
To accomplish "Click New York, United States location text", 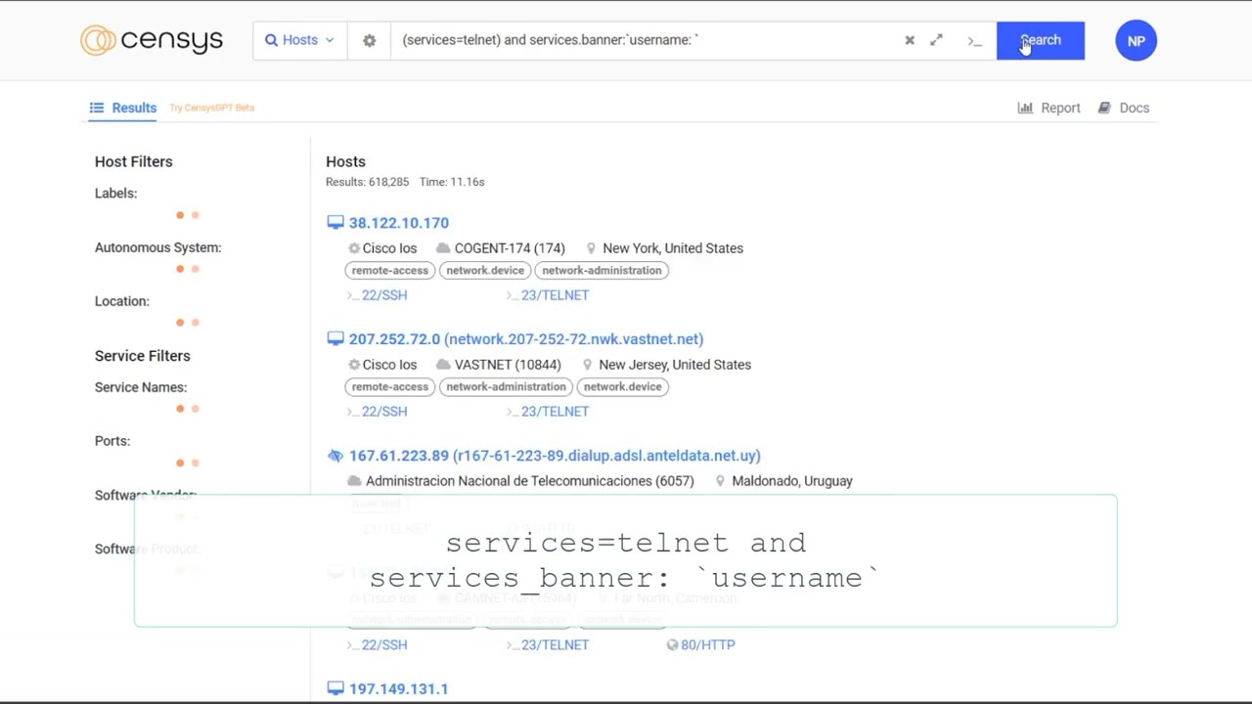I will (x=673, y=248).
